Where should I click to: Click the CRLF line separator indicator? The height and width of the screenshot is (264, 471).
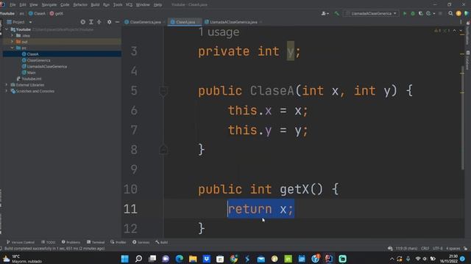(x=425, y=249)
